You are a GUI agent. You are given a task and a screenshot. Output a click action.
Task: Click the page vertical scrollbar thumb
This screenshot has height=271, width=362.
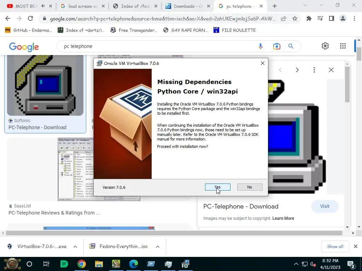click(x=359, y=54)
